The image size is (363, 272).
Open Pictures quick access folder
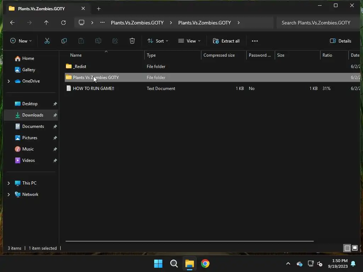(x=30, y=138)
